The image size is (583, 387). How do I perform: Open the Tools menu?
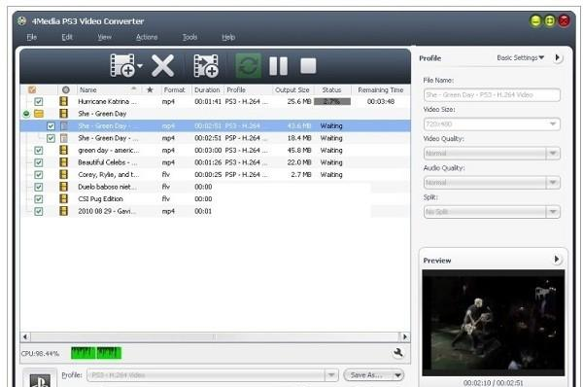[x=189, y=37]
